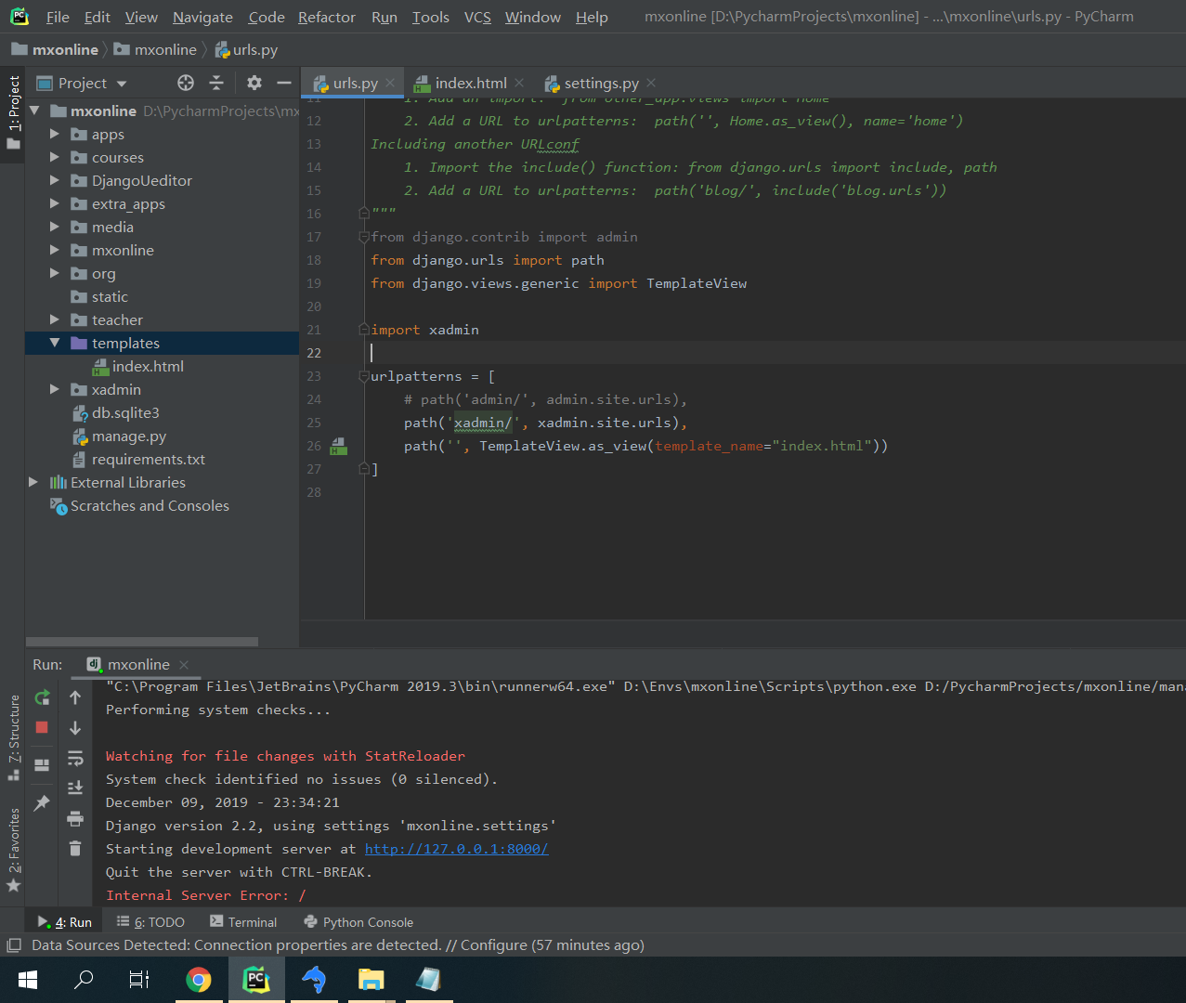Click the print console output icon

[75, 818]
